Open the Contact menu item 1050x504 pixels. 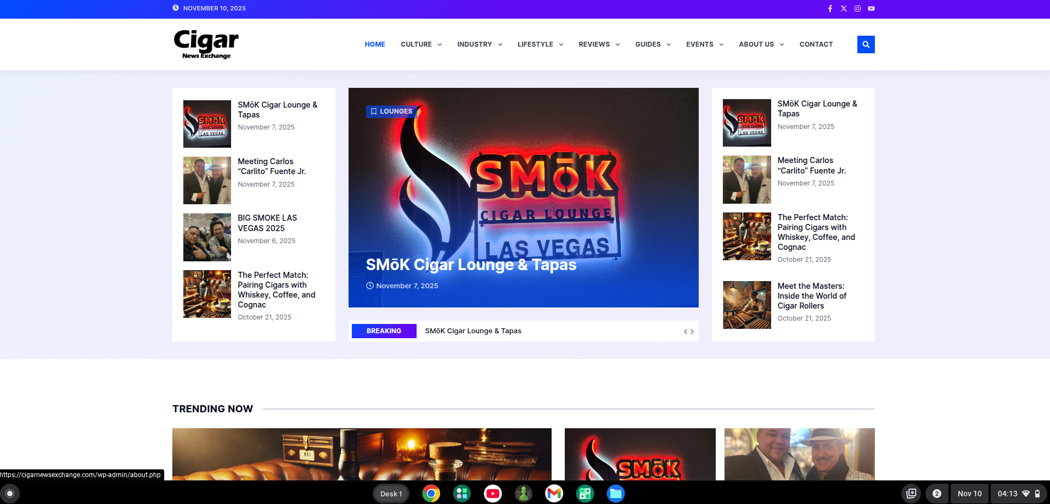(x=816, y=44)
